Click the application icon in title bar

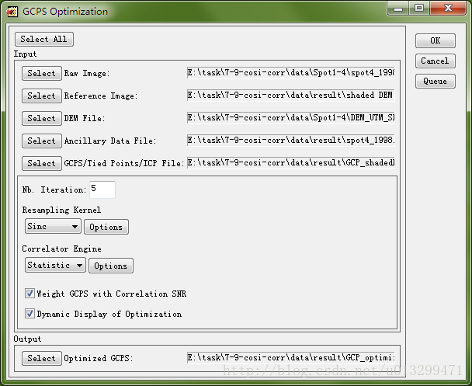[12, 12]
